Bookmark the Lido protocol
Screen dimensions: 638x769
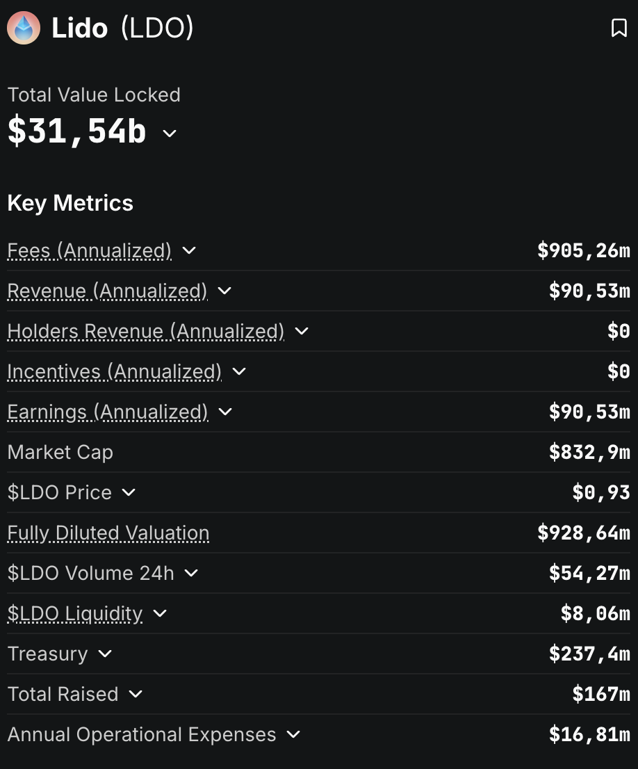coord(619,29)
